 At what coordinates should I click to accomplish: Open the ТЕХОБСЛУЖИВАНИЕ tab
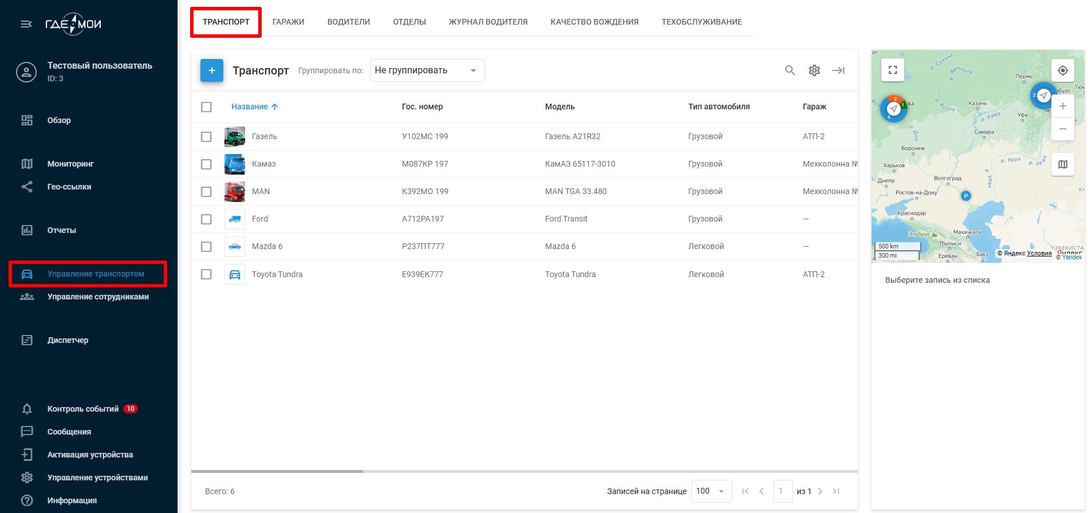701,22
